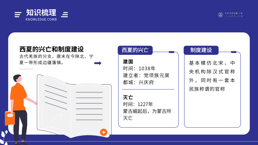Click the text 蒙古崛起后，为蒙古所灭亡
This screenshot has width=258, height=145.
(x=147, y=114)
